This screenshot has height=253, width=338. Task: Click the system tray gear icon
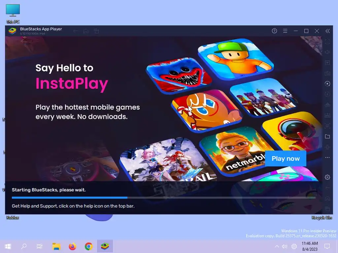294,246
